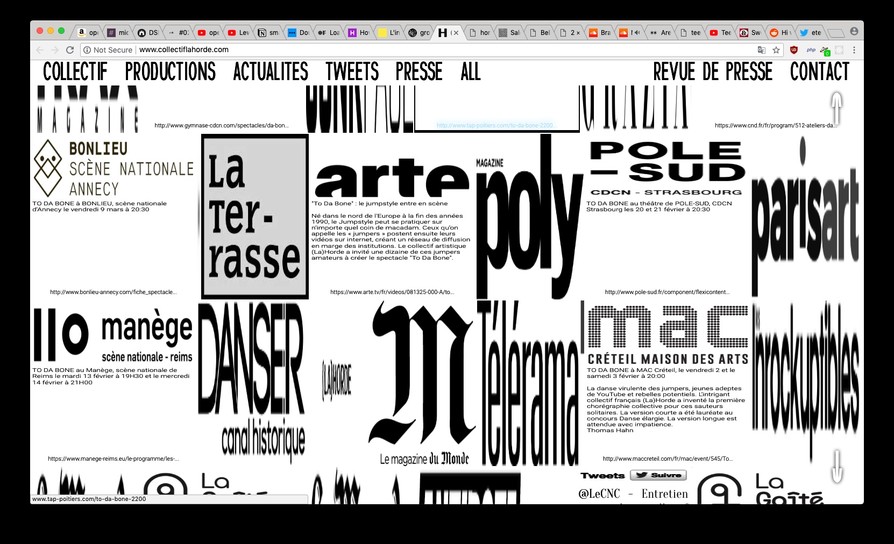This screenshot has height=544, width=894.
Task: Click the Not Secure site info icon
Action: (x=87, y=50)
